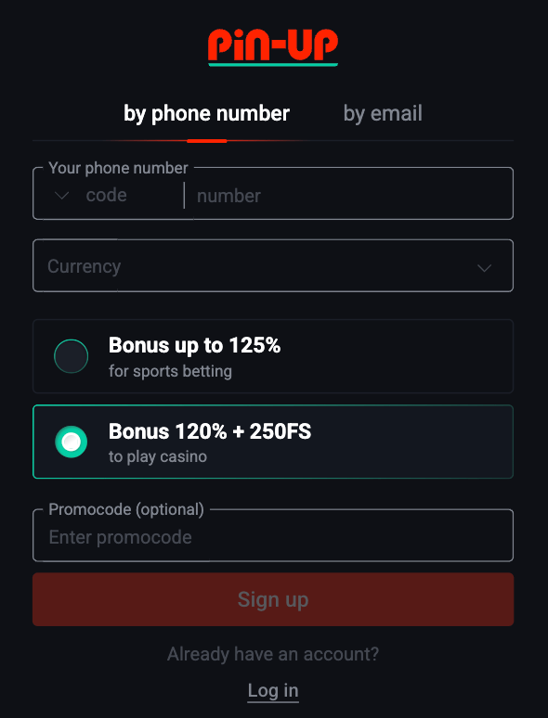Select the sports betting bonus radio button

(72, 356)
